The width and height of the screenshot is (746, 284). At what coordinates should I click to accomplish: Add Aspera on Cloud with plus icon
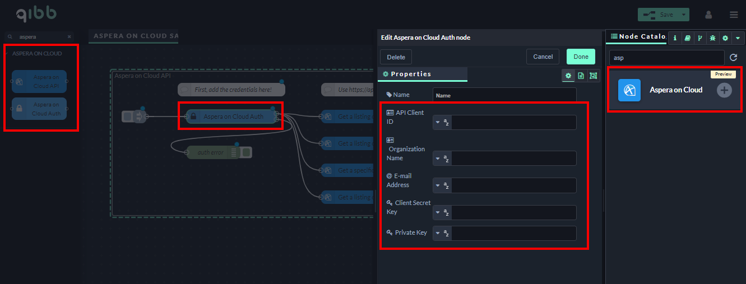click(724, 90)
